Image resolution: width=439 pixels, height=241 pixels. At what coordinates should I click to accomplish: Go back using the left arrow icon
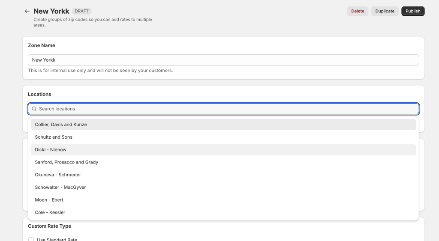[x=27, y=11]
